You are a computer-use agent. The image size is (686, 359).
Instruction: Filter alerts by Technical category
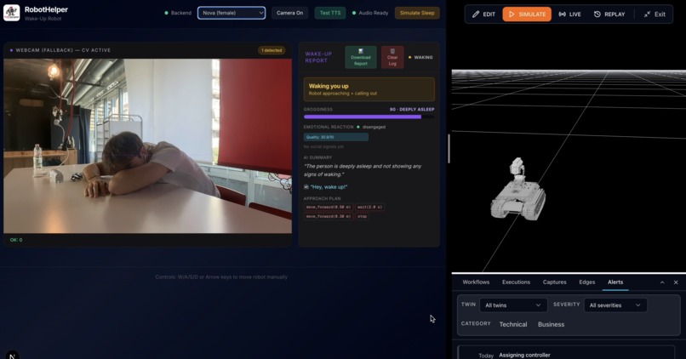point(512,324)
